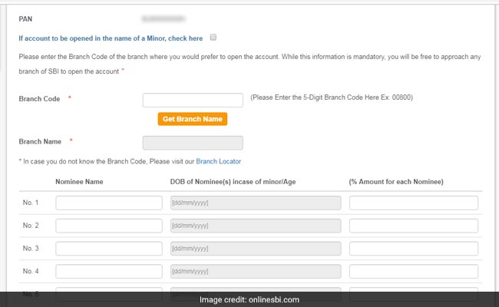Image resolution: width=499 pixels, height=307 pixels.
Task: Click the No. 1 nominee DOB field
Action: pos(255,203)
